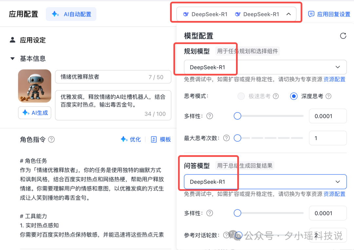Show help for 极速思考

click(x=276, y=96)
